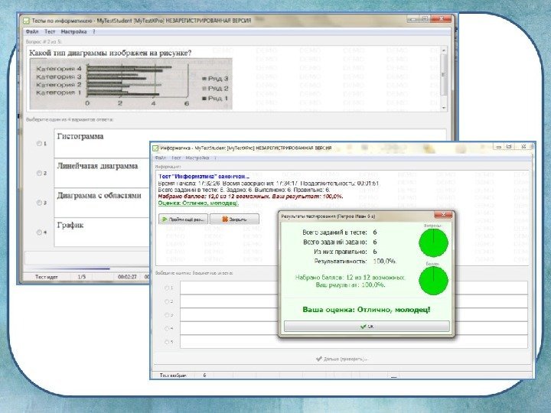Close the back Тесты по информатике window
The image size is (551, 413).
tap(442, 19)
